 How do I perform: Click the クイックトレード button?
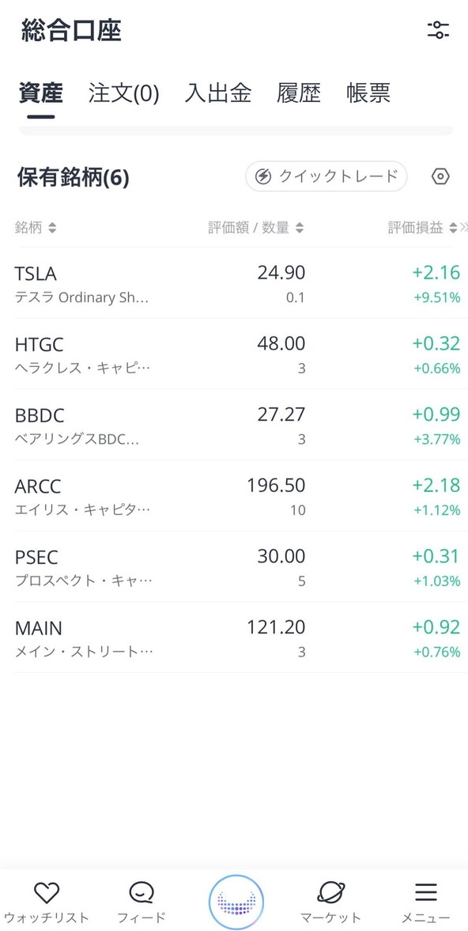point(326,176)
